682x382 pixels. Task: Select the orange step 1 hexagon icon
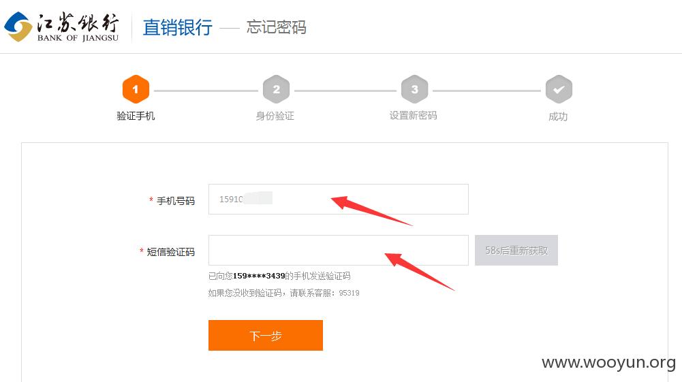point(136,89)
